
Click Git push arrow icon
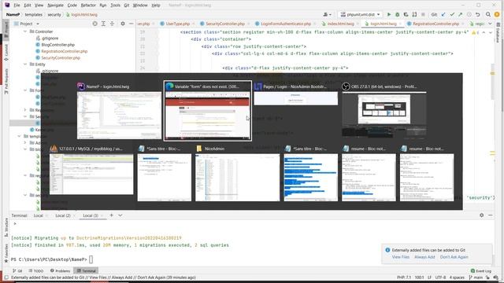pos(460,14)
